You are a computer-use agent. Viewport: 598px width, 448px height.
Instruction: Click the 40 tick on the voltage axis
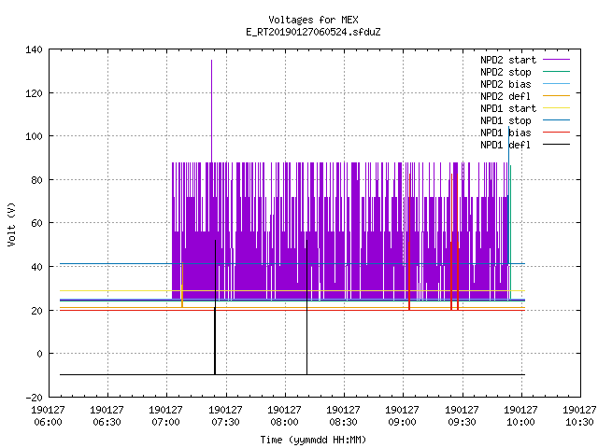tap(37, 267)
